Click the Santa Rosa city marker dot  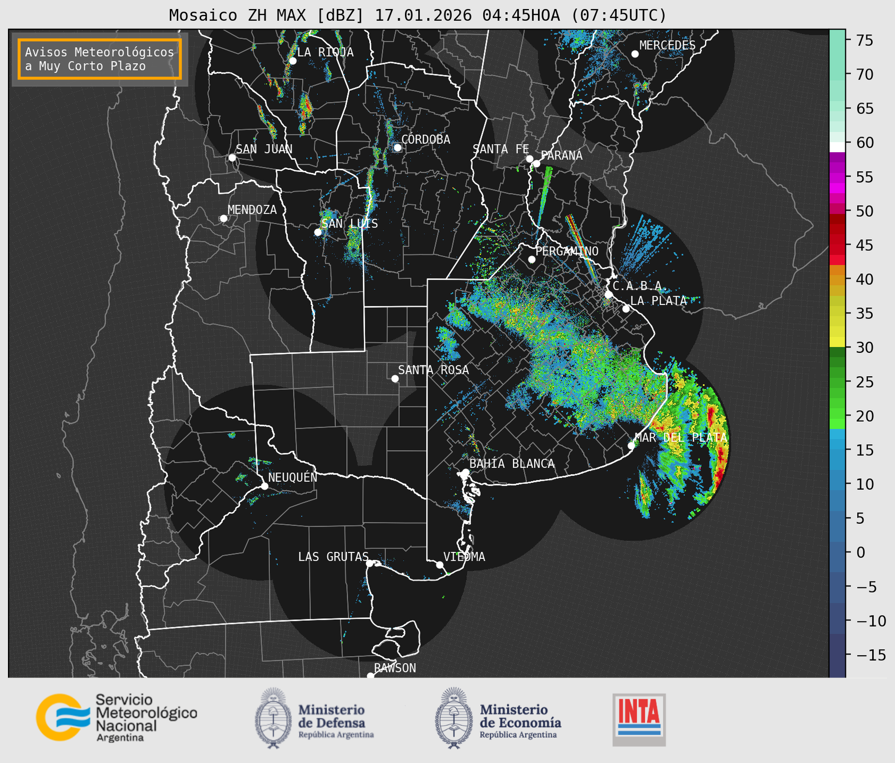pos(395,378)
